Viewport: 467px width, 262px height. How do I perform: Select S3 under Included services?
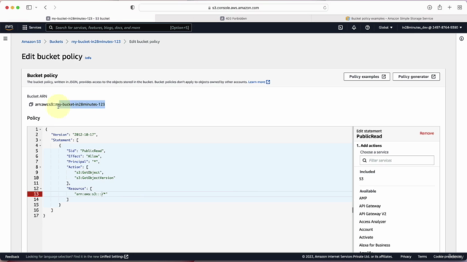[361, 179]
